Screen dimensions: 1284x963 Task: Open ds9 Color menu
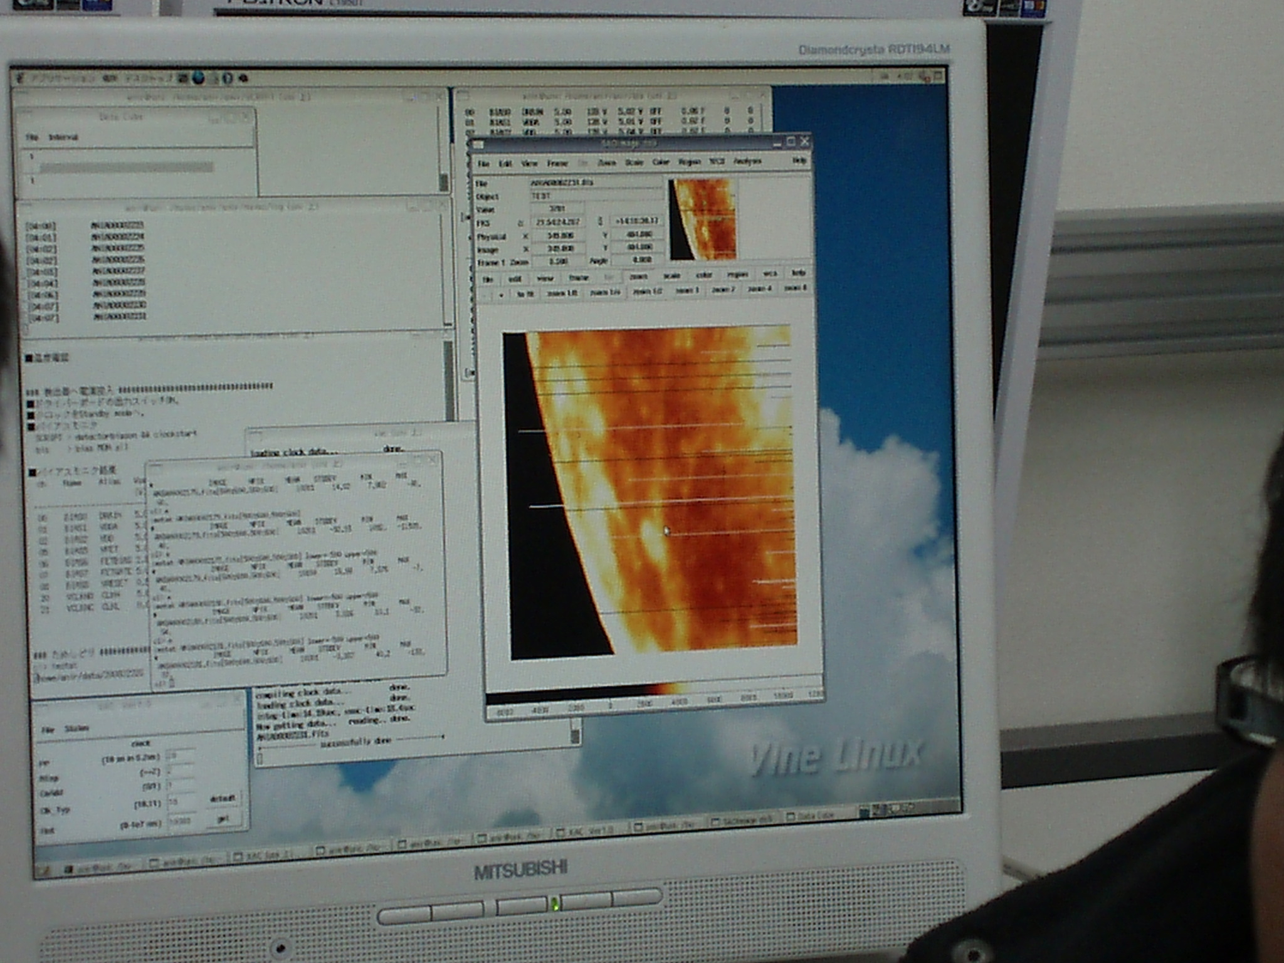coord(661,162)
